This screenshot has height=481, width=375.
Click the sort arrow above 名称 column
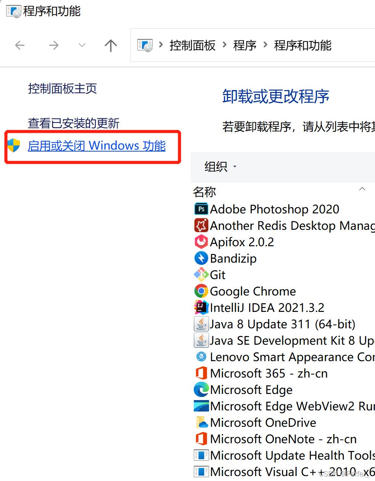pyautogui.click(x=362, y=189)
